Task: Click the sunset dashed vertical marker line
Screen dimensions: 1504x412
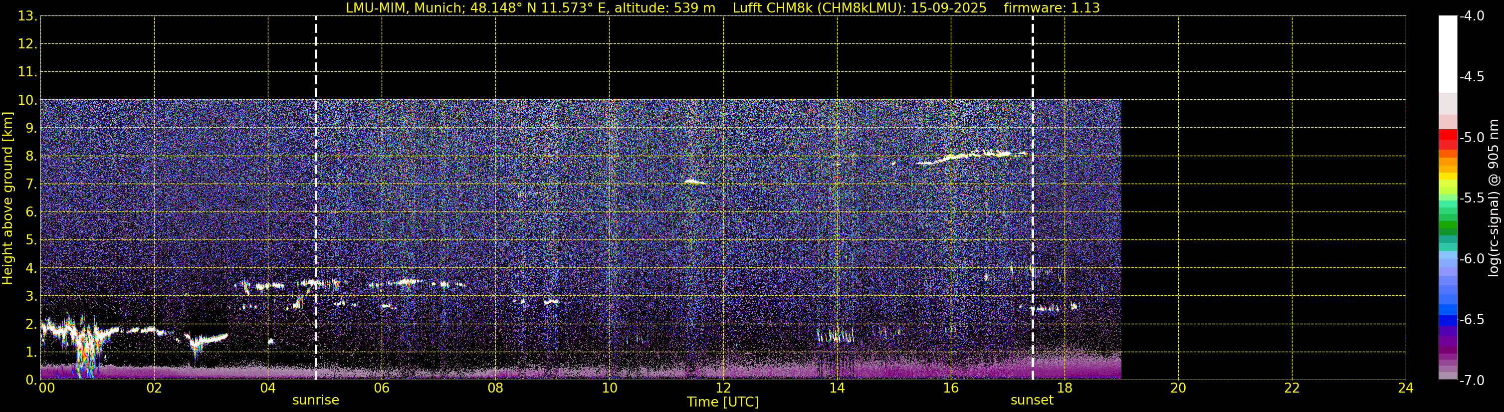Action: coord(1033,198)
